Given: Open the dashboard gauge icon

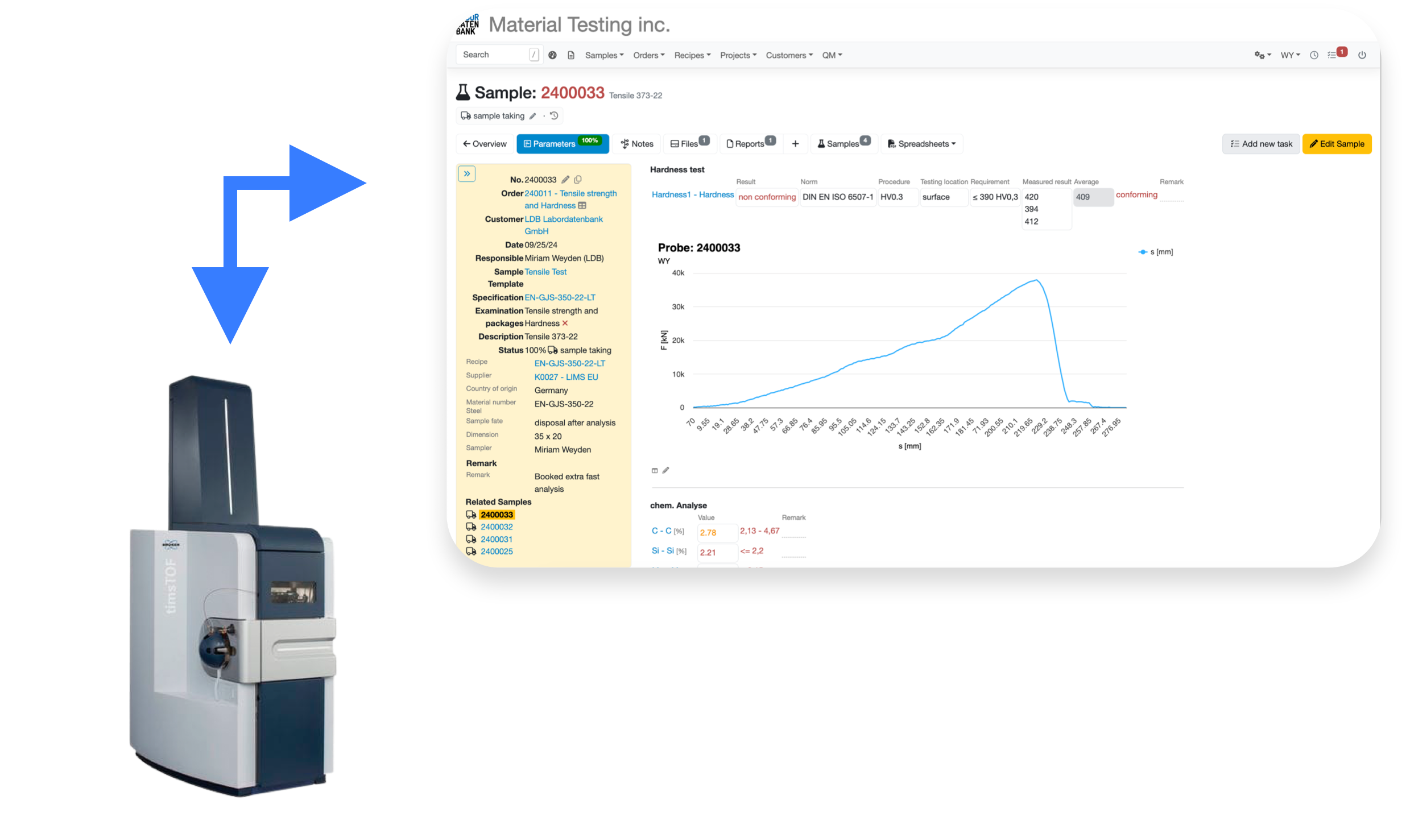Looking at the screenshot, I should 552,55.
